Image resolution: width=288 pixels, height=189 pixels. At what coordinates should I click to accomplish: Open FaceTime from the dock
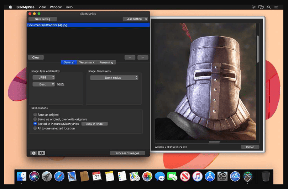coord(172,176)
